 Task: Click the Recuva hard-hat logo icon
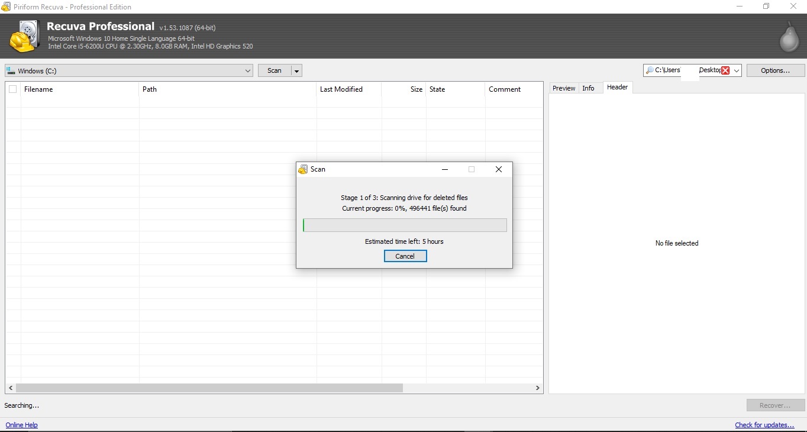(x=24, y=37)
